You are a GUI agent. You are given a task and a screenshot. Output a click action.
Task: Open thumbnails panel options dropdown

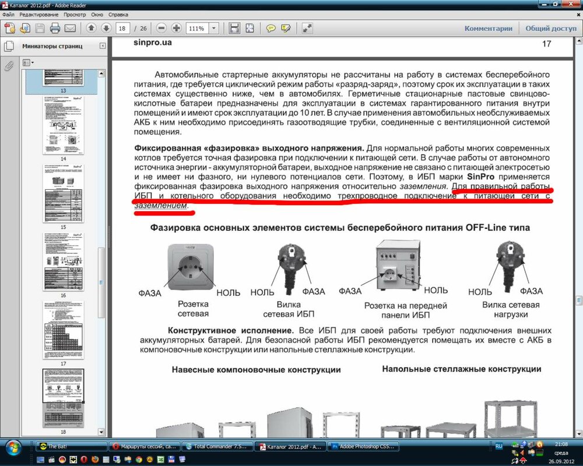[x=28, y=62]
